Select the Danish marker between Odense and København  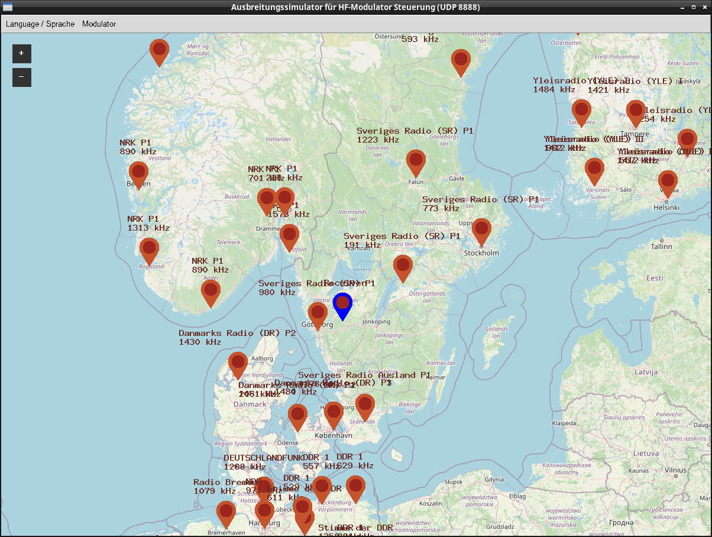pyautogui.click(x=297, y=418)
